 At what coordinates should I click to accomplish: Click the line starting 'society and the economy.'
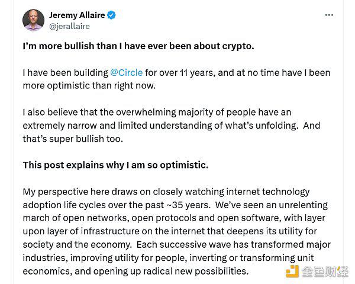(176, 244)
